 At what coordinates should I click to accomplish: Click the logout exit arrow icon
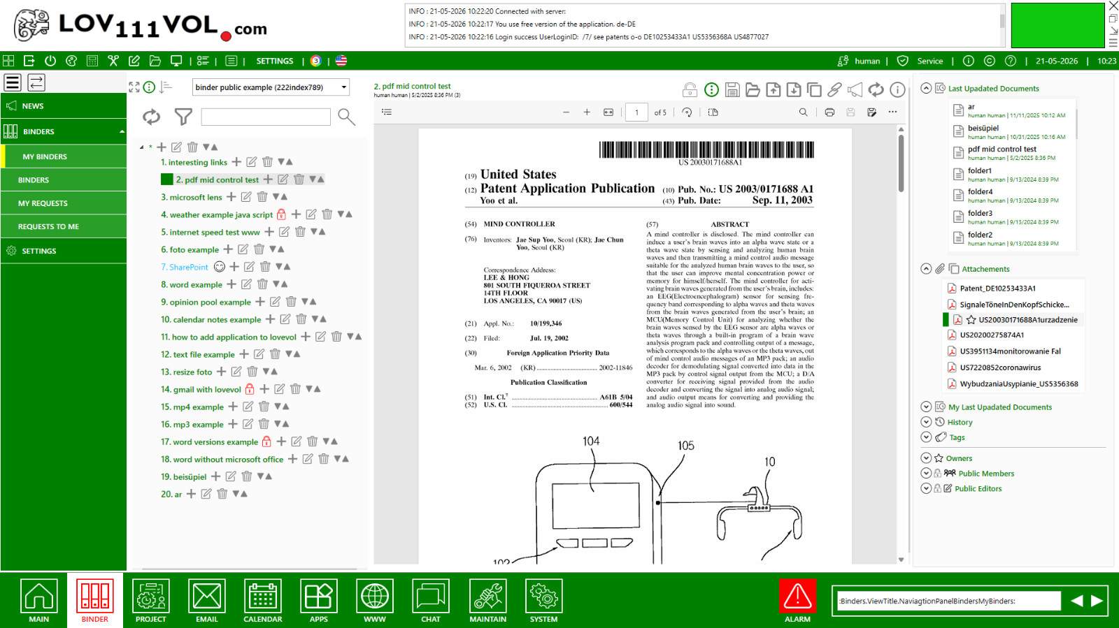click(29, 61)
